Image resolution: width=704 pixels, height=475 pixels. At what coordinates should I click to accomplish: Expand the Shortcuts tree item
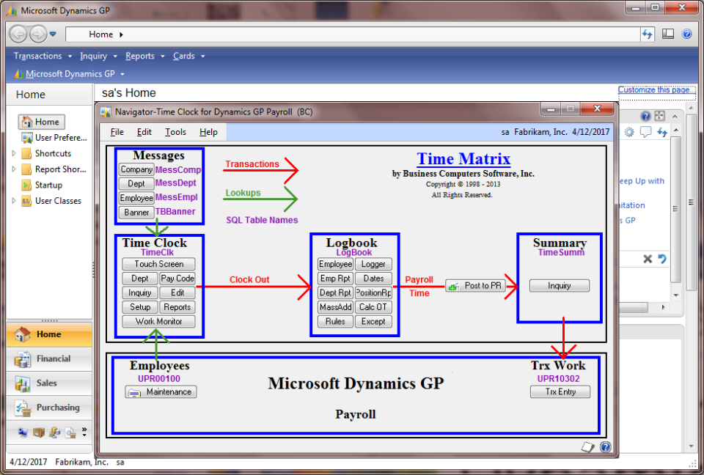pos(12,152)
